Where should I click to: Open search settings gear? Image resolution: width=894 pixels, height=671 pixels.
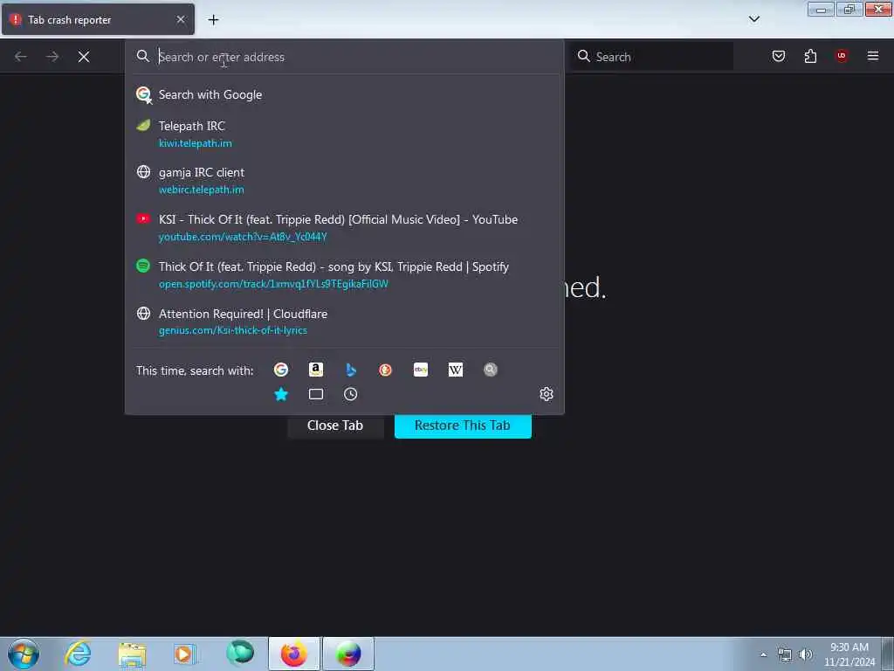click(547, 394)
